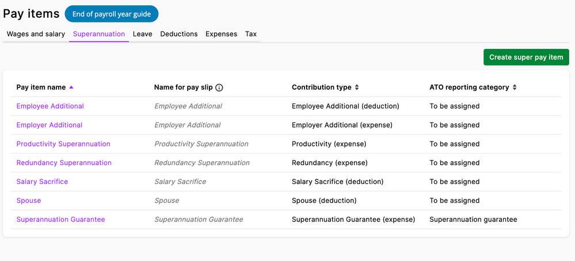The image size is (575, 261).
Task: Click the Create super pay item button
Action: point(526,57)
